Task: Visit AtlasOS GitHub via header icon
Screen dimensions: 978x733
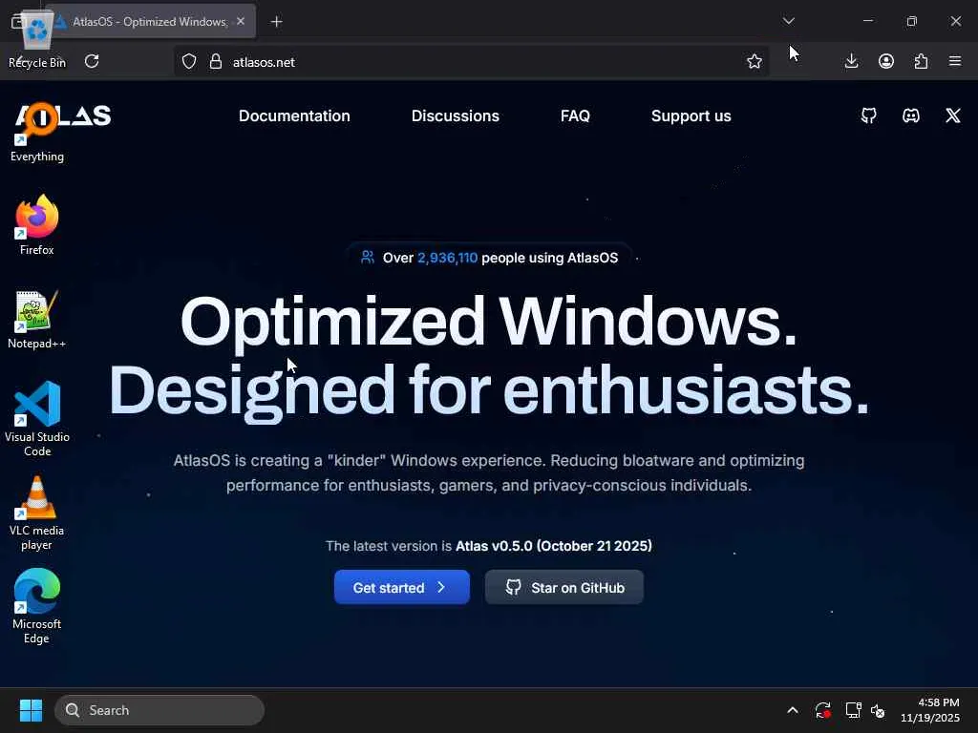Action: (x=869, y=115)
